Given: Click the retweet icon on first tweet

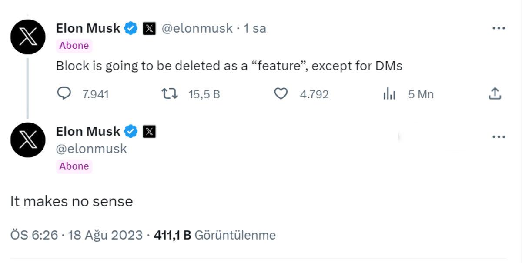Looking at the screenshot, I should point(169,94).
